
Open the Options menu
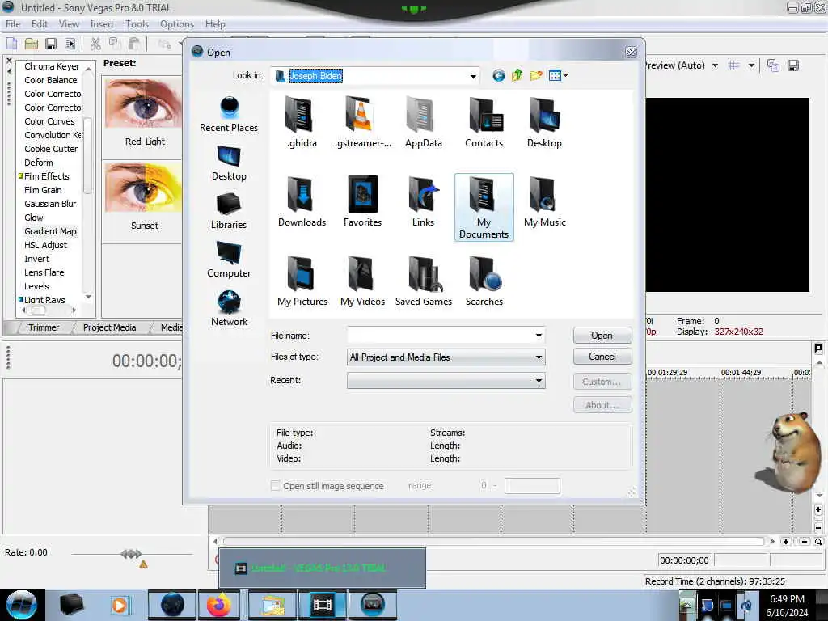click(177, 24)
